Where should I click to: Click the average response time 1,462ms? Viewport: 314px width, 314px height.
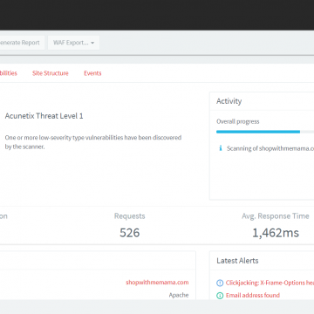[276, 233]
